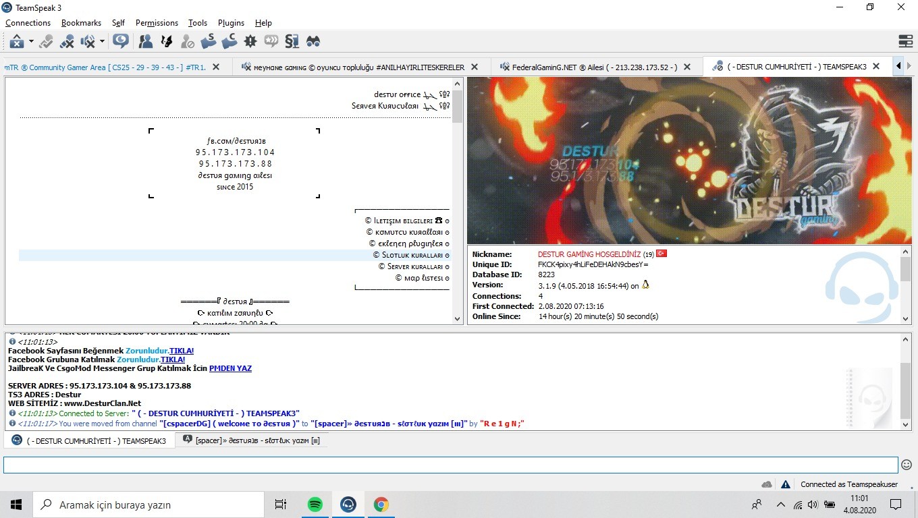The height and width of the screenshot is (518, 918).
Task: Open the Plugins menu
Action: [232, 23]
